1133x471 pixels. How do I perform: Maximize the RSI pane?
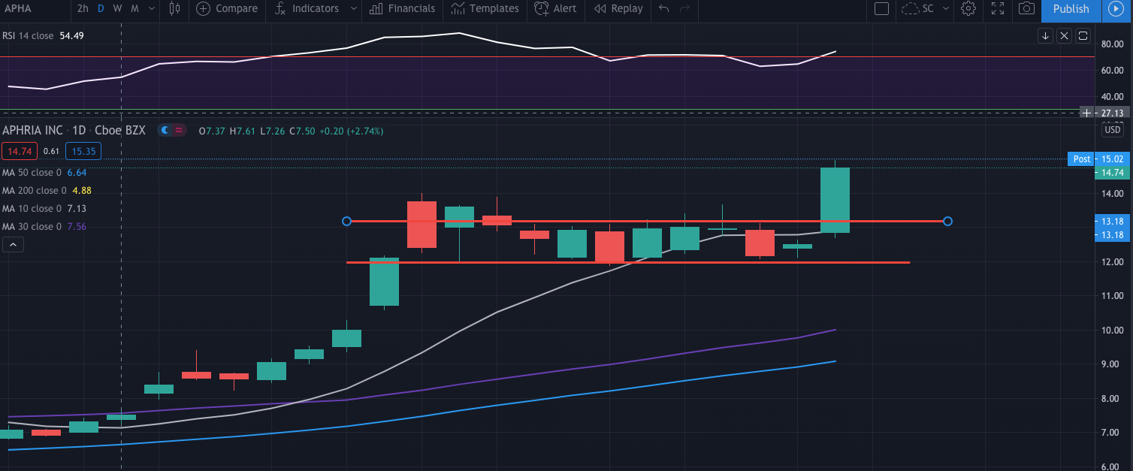[1083, 35]
